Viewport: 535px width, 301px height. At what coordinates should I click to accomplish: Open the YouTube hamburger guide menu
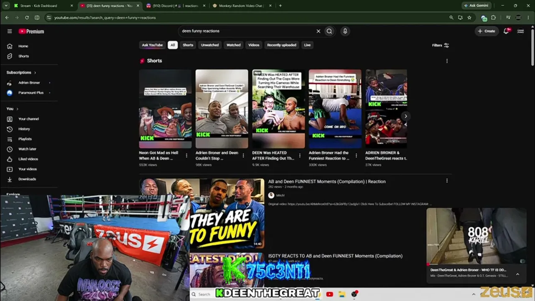(x=10, y=31)
